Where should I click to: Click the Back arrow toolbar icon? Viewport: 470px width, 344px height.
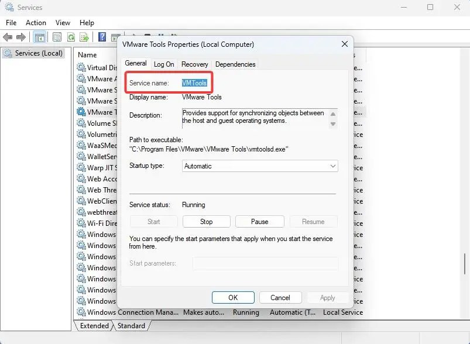(8, 37)
